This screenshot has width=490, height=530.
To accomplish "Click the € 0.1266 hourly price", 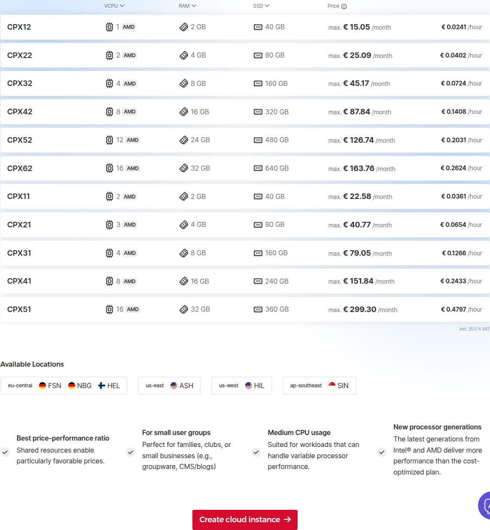I will (454, 253).
